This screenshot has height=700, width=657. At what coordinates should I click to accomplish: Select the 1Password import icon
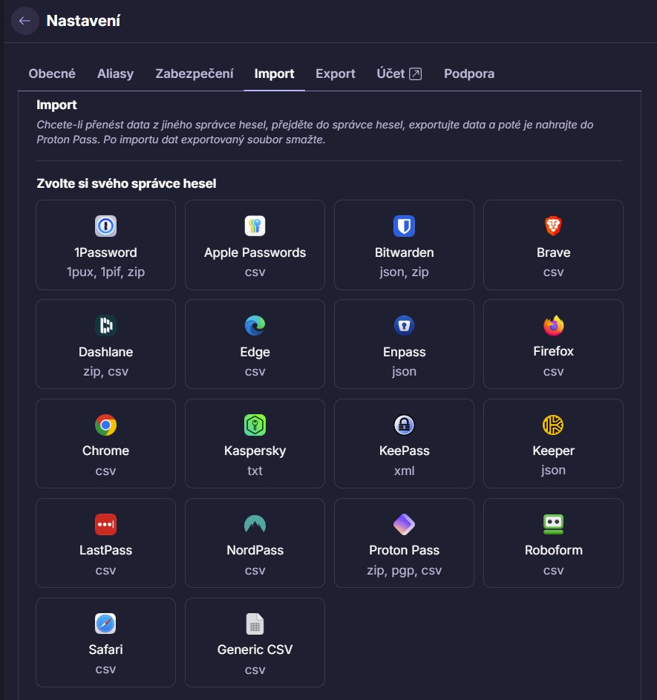coord(105,226)
